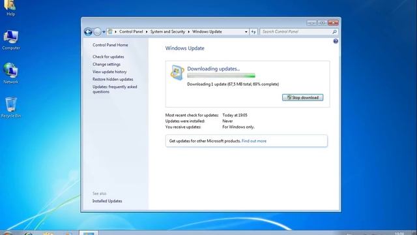Image resolution: width=417 pixels, height=235 pixels.
Task: Click the Back navigation arrow
Action: point(89,32)
